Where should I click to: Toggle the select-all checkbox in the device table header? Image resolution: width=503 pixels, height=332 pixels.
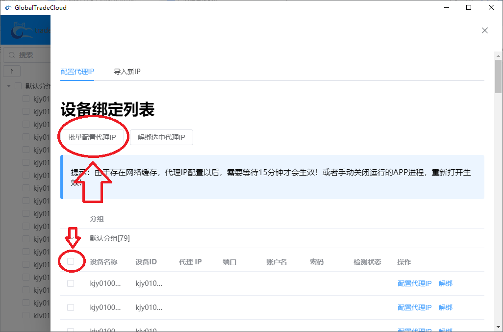(x=71, y=261)
